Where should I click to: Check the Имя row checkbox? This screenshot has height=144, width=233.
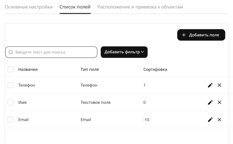click(x=10, y=102)
